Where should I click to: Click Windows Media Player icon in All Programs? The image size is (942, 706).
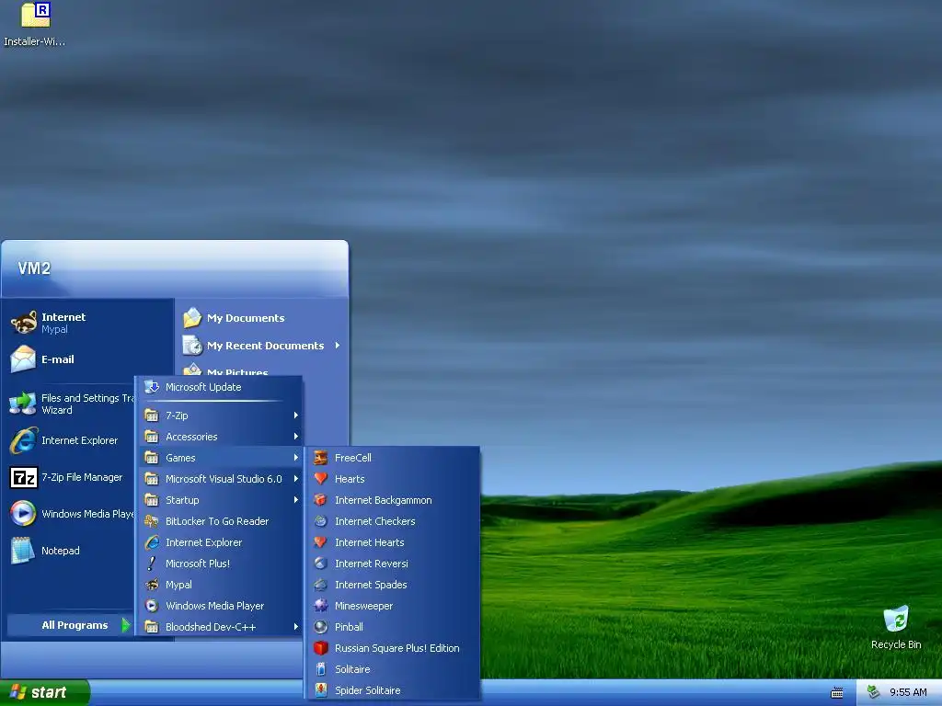[x=152, y=605]
